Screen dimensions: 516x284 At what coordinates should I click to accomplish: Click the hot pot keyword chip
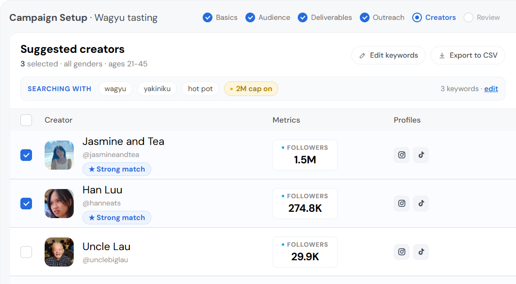200,89
